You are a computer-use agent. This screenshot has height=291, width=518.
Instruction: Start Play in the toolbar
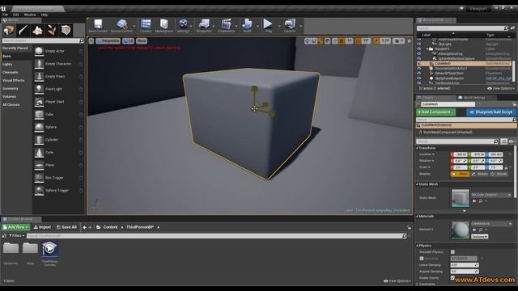tap(268, 26)
